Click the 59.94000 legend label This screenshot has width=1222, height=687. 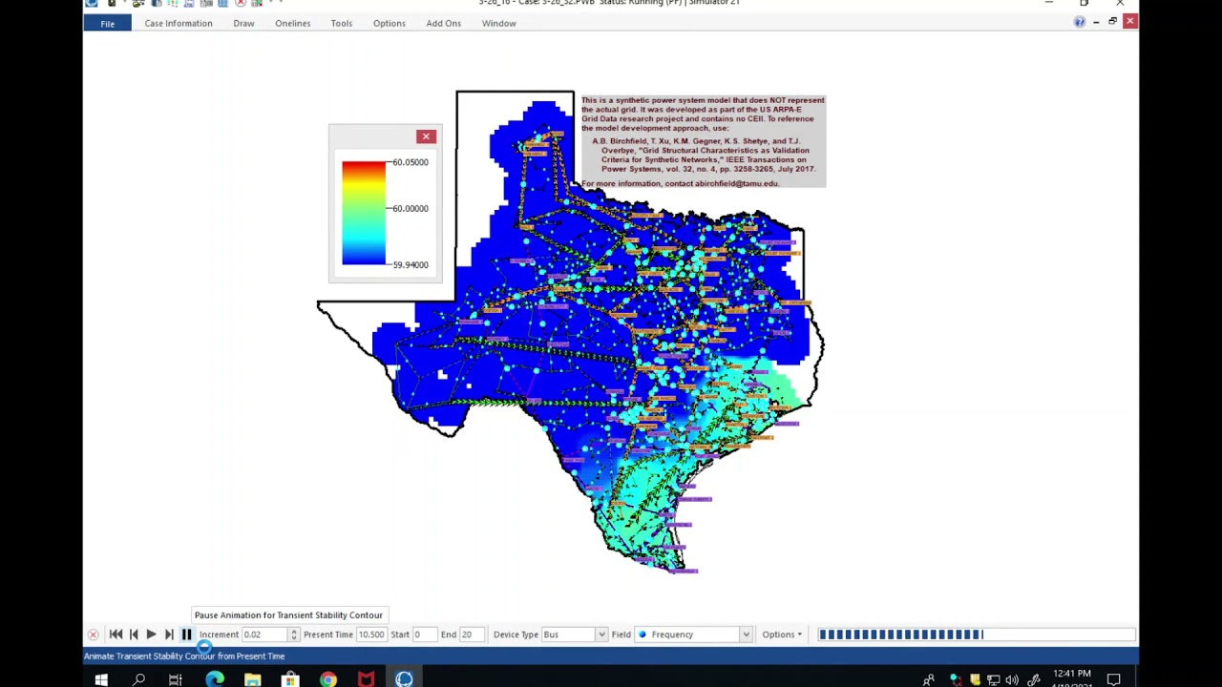tap(411, 264)
